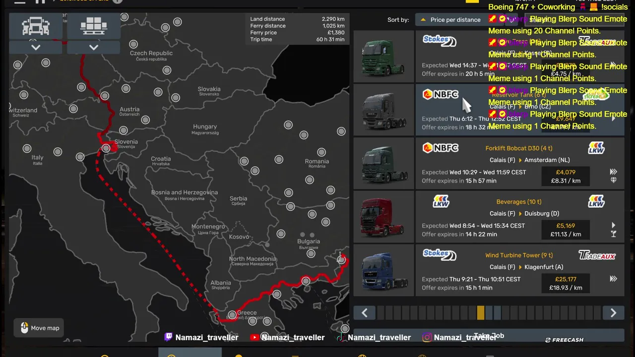Click NBFC logo on Forklift Bobcat job
Screen dimensions: 635x357
[441, 148]
